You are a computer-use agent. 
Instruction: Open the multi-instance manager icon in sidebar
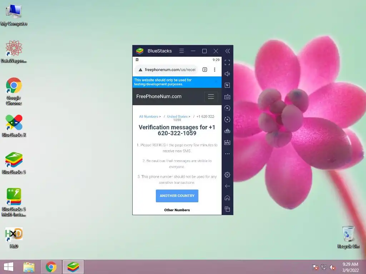227,131
